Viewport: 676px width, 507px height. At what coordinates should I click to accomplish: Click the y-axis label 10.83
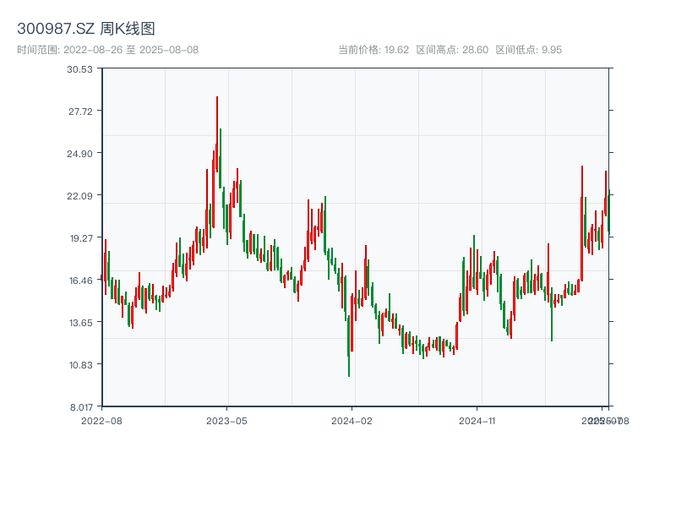pos(80,365)
